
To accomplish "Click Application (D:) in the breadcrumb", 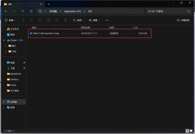I will (72, 11).
